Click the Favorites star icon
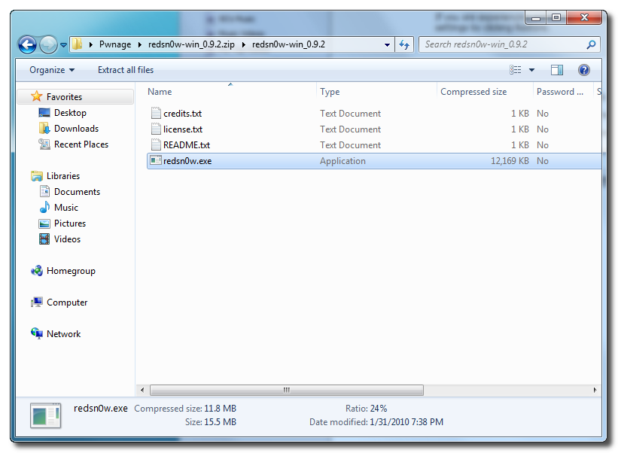The image size is (618, 453). (37, 96)
